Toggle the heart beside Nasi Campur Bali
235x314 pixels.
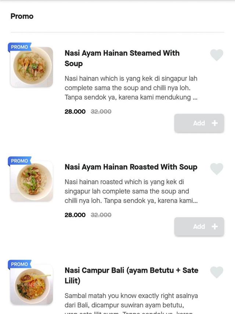pyautogui.click(x=217, y=272)
